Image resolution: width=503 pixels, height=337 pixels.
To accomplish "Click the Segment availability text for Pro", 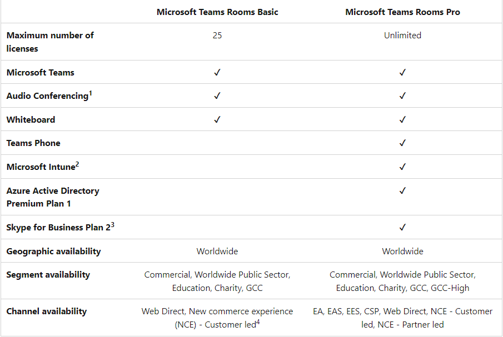I will coord(402,281).
